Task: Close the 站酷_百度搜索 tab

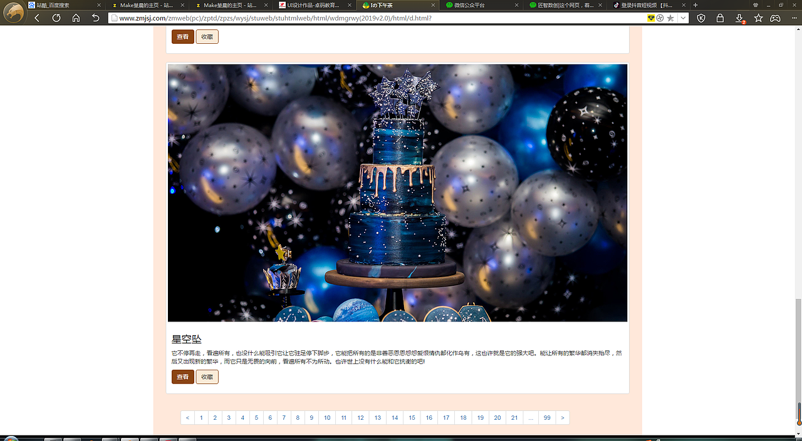Action: [x=99, y=5]
